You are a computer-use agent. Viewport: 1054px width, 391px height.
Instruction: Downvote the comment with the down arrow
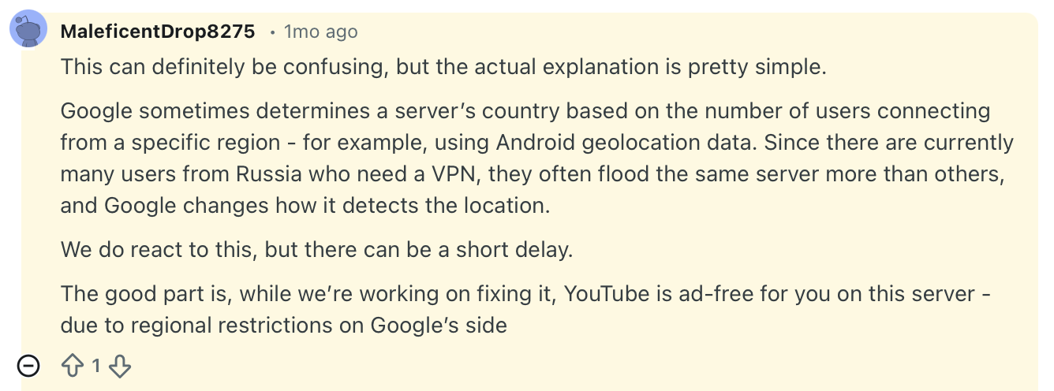[119, 366]
